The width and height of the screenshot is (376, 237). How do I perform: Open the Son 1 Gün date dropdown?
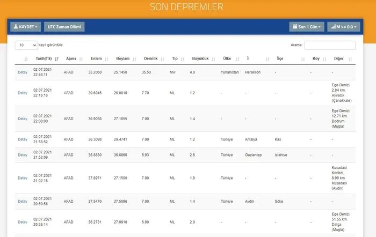(x=307, y=27)
